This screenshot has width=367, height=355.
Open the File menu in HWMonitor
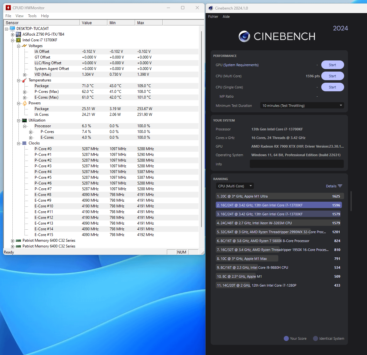click(8, 16)
